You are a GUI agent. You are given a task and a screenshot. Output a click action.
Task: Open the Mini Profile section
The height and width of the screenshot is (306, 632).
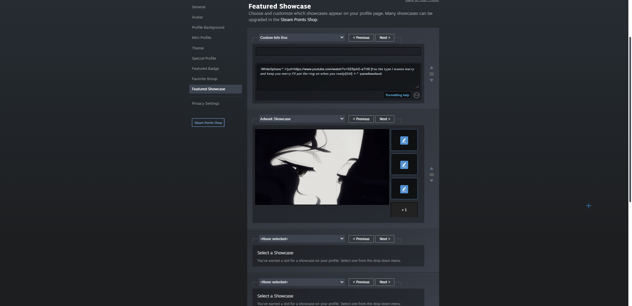tap(201, 38)
